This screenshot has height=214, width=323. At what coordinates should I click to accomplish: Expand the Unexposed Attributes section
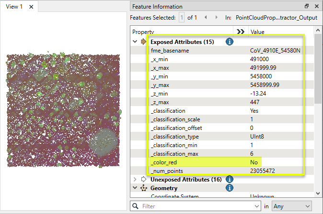click(x=135, y=180)
